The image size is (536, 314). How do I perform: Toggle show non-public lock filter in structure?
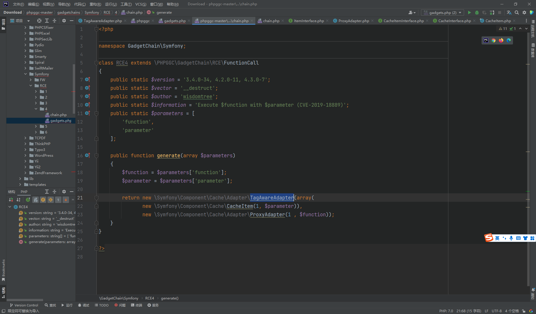(x=66, y=200)
